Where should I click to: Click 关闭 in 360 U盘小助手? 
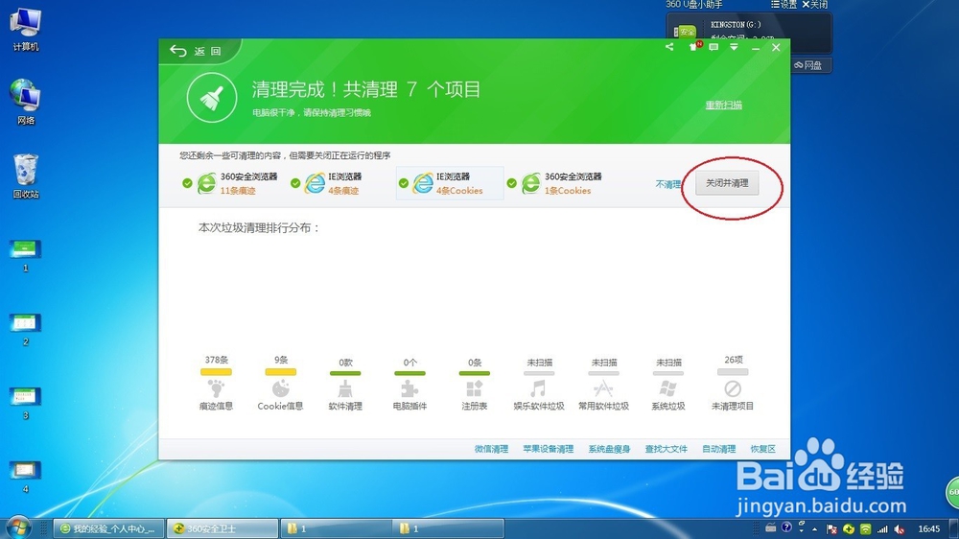[814, 4]
